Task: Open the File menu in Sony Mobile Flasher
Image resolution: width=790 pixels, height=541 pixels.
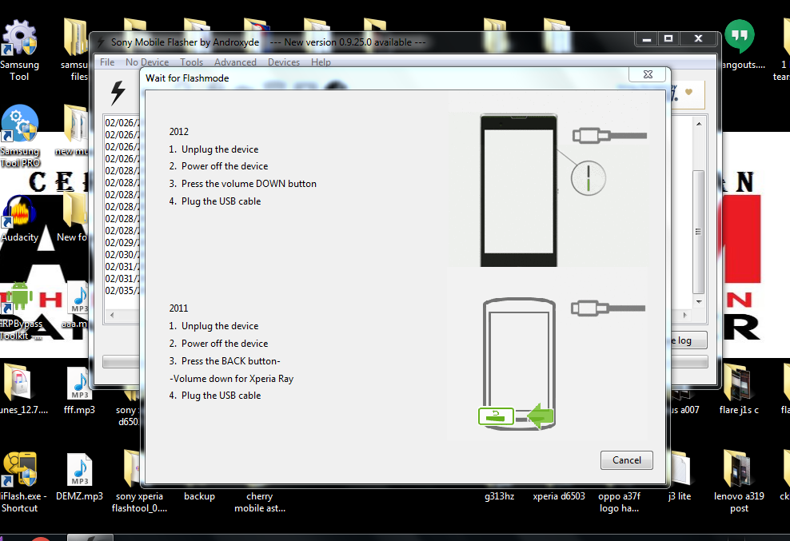Action: (107, 62)
